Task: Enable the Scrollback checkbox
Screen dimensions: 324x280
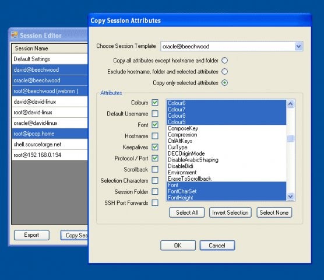Action: pos(155,169)
